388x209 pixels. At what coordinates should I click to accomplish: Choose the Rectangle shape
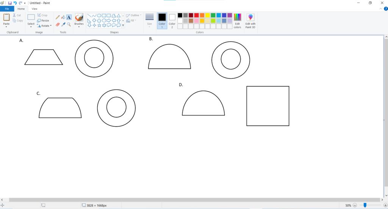104,16
